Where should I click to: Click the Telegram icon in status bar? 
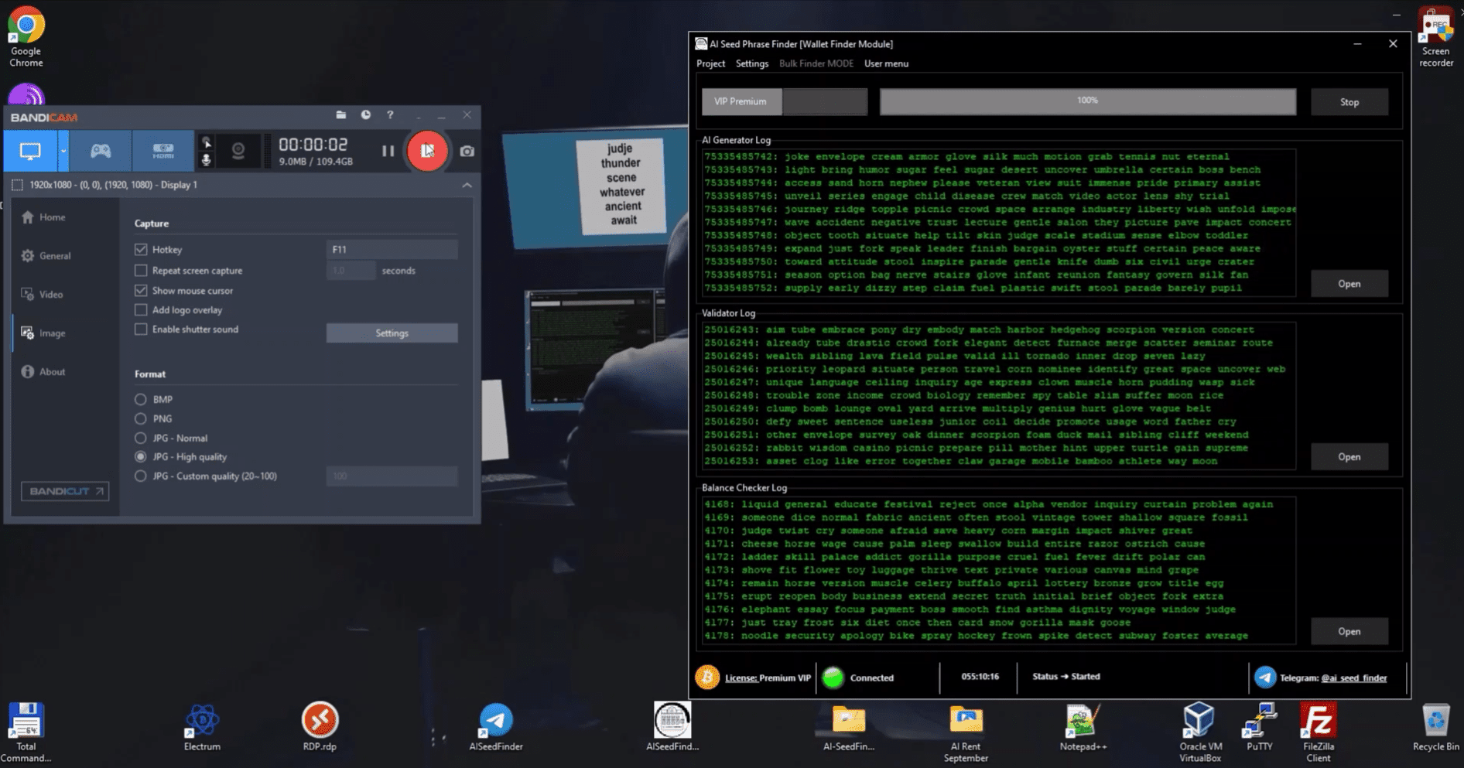1265,678
